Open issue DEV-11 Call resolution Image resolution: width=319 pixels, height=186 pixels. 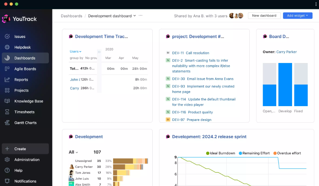click(191, 53)
